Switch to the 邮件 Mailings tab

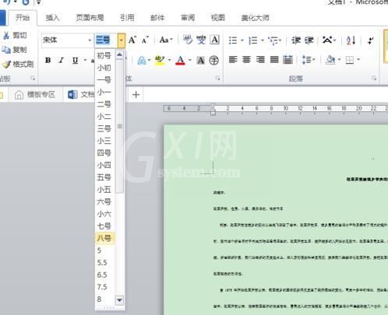(157, 18)
